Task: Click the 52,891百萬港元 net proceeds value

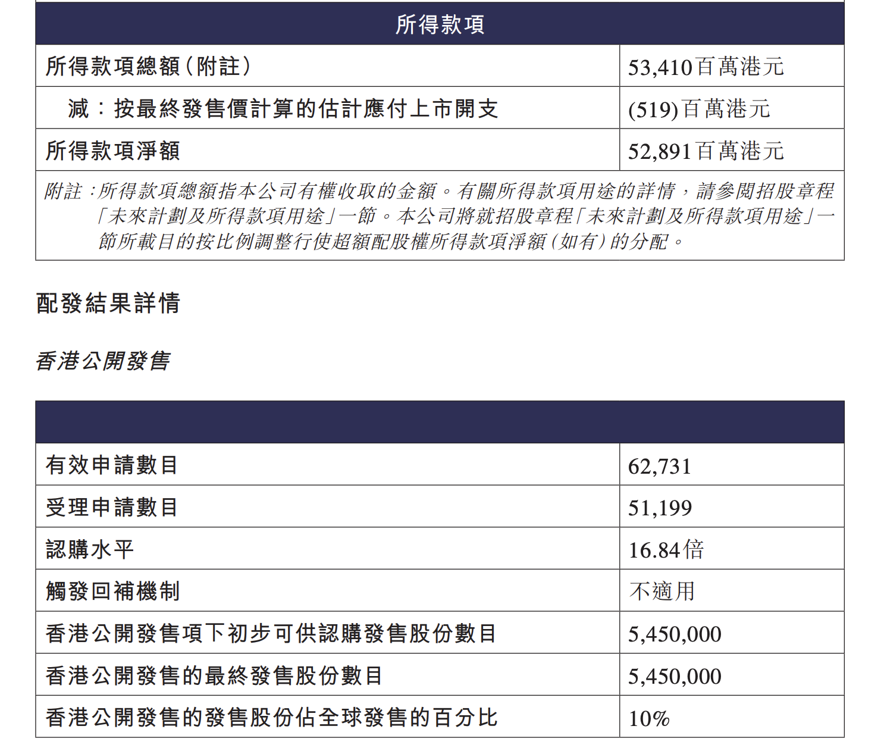Action: pyautogui.click(x=706, y=151)
